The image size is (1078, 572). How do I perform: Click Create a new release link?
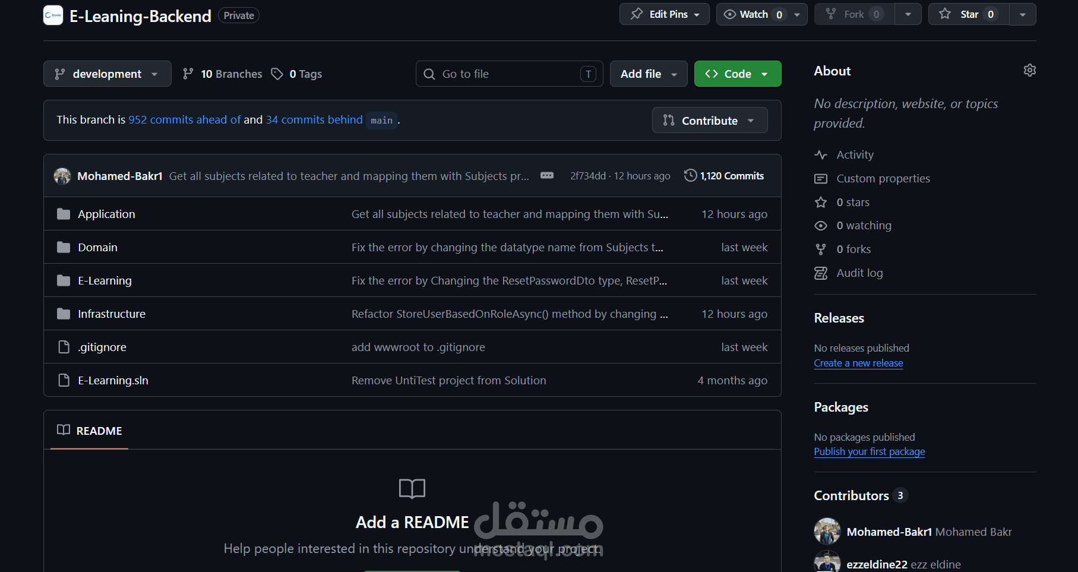click(858, 363)
